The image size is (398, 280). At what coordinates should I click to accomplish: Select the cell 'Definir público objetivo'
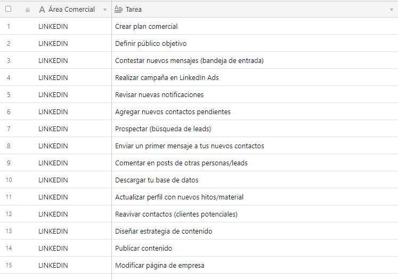(x=255, y=43)
